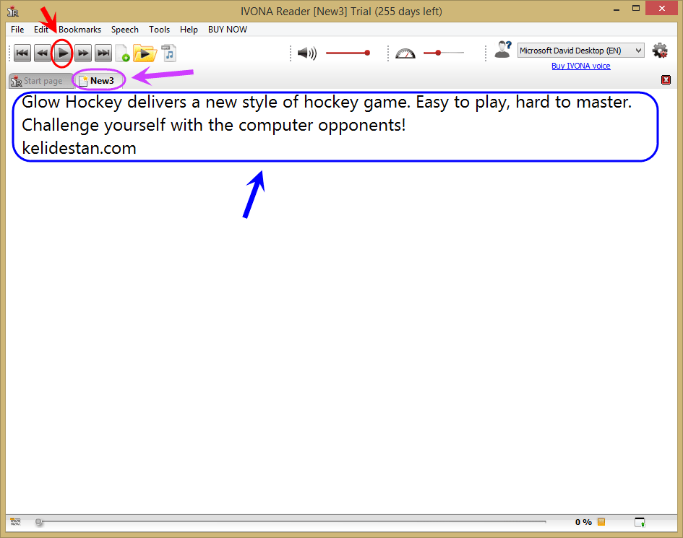Click the voice person help icon
The image size is (683, 538).
click(502, 50)
